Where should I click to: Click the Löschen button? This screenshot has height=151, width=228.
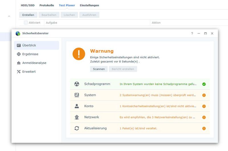[69, 15]
